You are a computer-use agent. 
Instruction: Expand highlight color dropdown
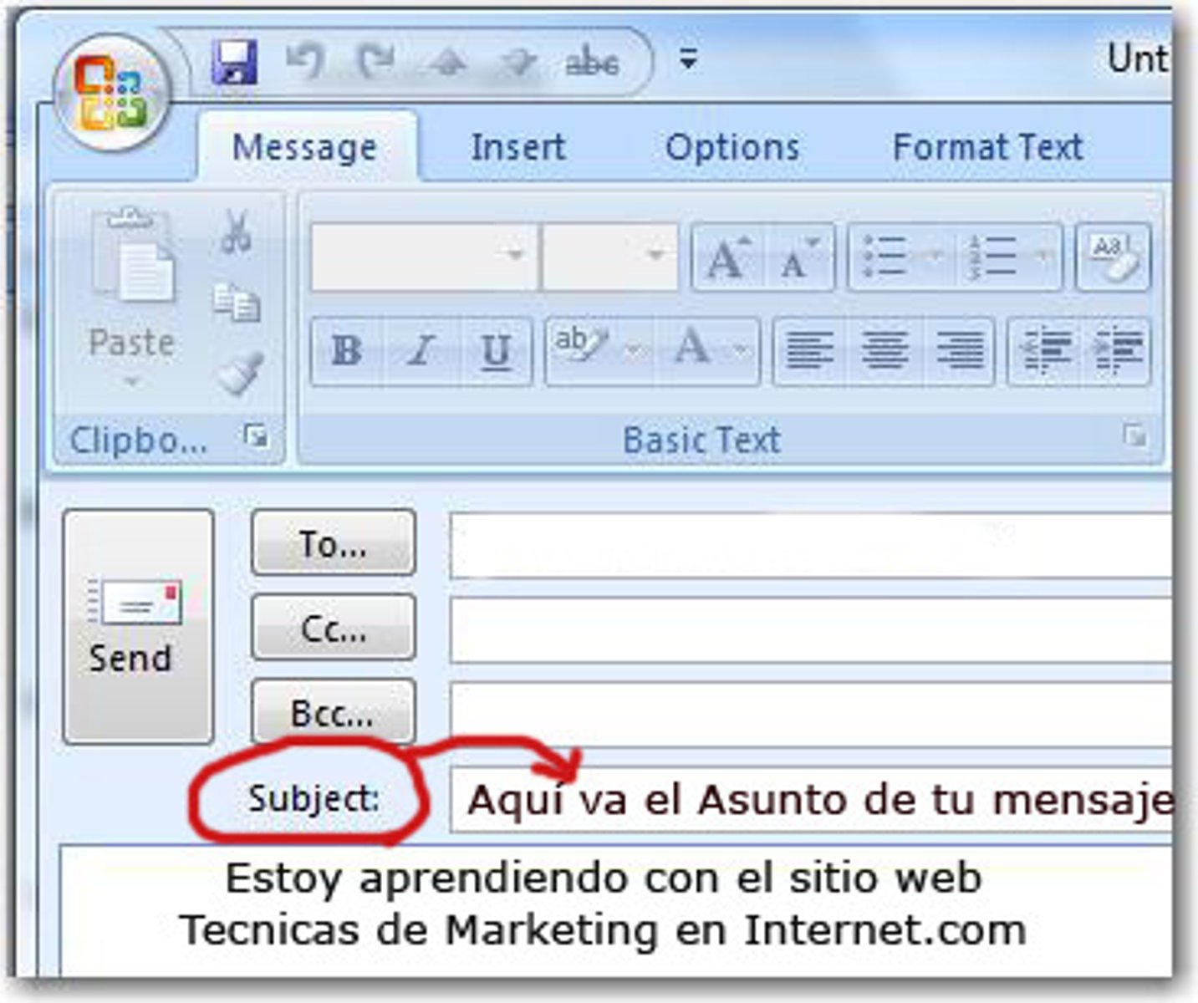pos(635,351)
